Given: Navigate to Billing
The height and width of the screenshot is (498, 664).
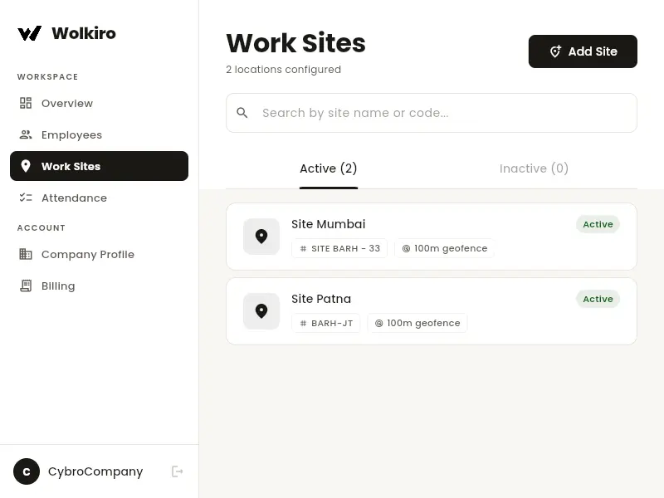Looking at the screenshot, I should (x=99, y=286).
